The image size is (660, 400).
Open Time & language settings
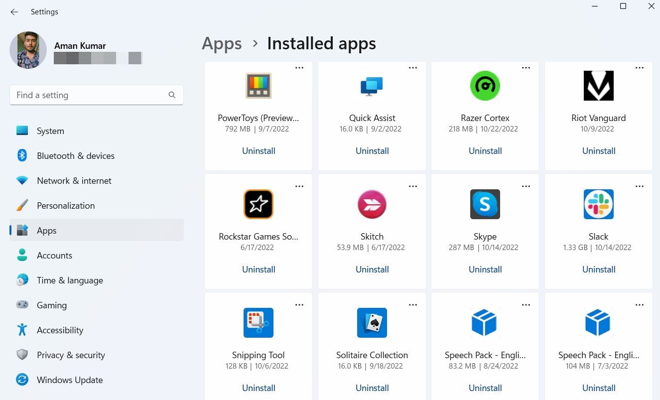pyautogui.click(x=97, y=280)
